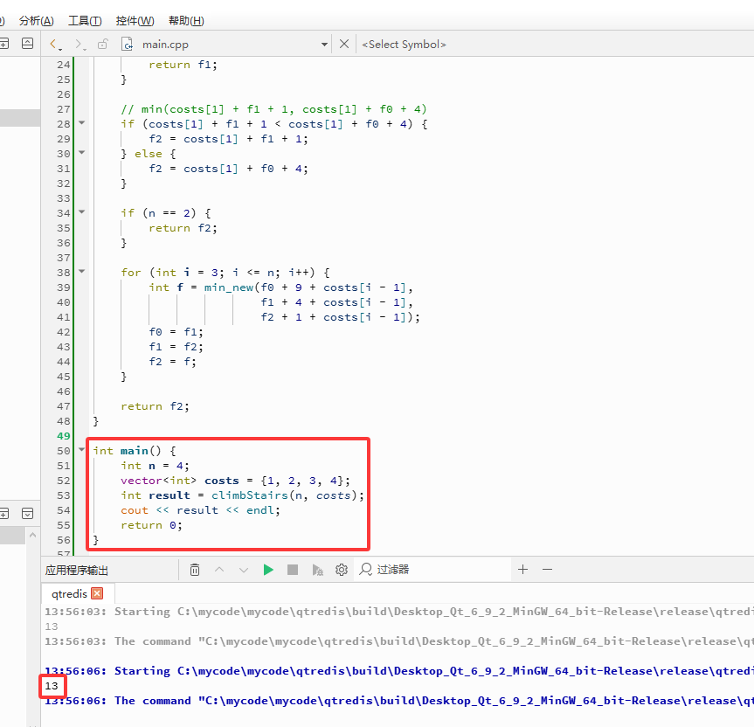This screenshot has width=754, height=727.
Task: Click the first 13:56:03 Starting output line
Action: click(x=399, y=612)
